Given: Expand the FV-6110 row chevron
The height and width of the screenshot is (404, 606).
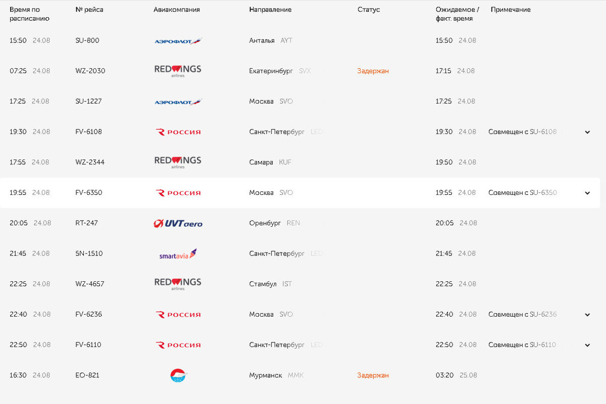Looking at the screenshot, I should pos(587,345).
